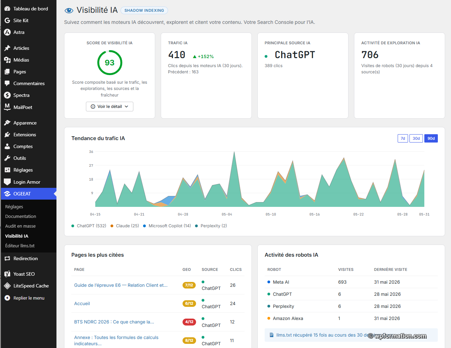Click Replier le menu label
451x348 pixels.
click(29, 298)
